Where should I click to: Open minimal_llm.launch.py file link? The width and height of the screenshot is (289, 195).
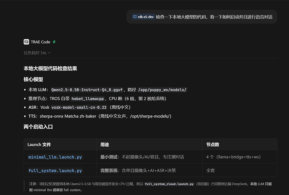point(55,157)
